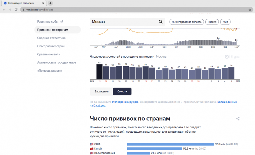This screenshot has height=155, width=255.
Task: Choose the Мир region chip
Action: 225,22
